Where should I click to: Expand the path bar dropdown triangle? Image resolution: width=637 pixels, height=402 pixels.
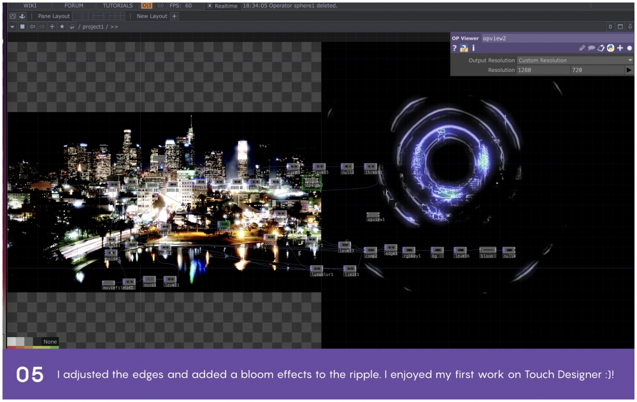point(12,27)
